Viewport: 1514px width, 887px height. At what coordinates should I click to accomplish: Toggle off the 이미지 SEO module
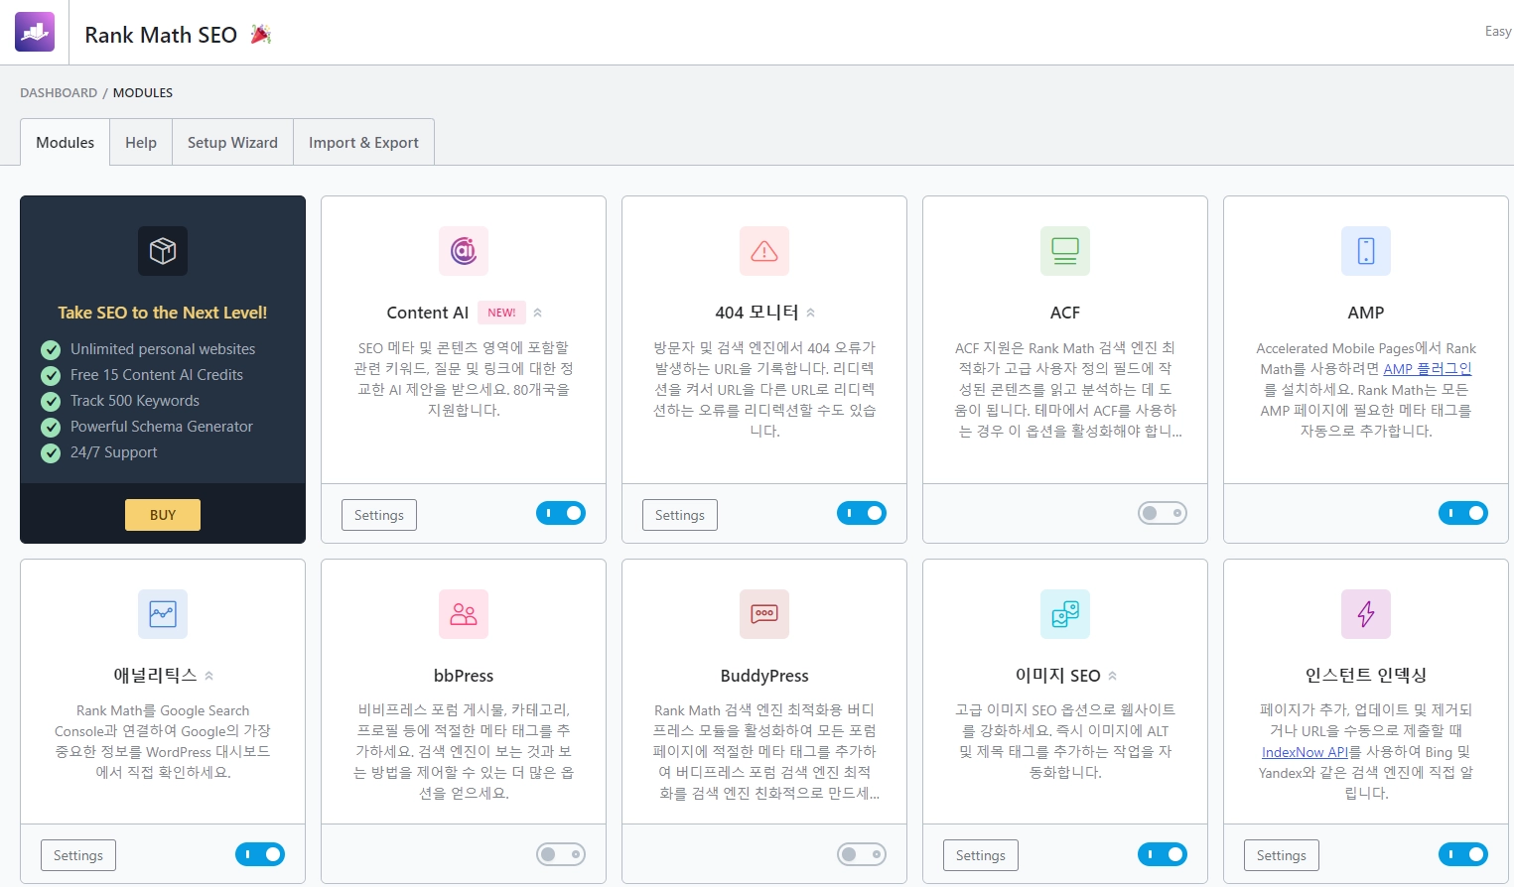1163,853
